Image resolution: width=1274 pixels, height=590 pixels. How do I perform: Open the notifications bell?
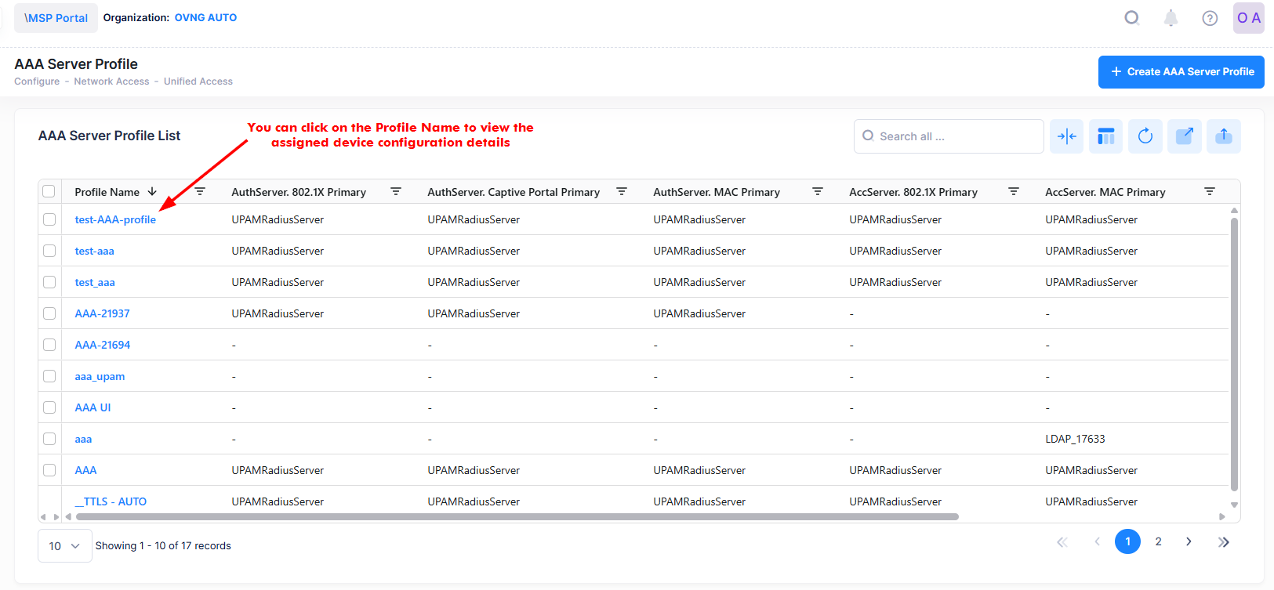[1171, 18]
